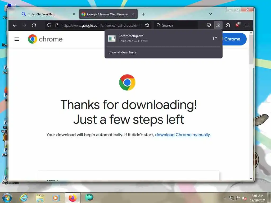
Task: Click the URL address field
Action: (101, 25)
